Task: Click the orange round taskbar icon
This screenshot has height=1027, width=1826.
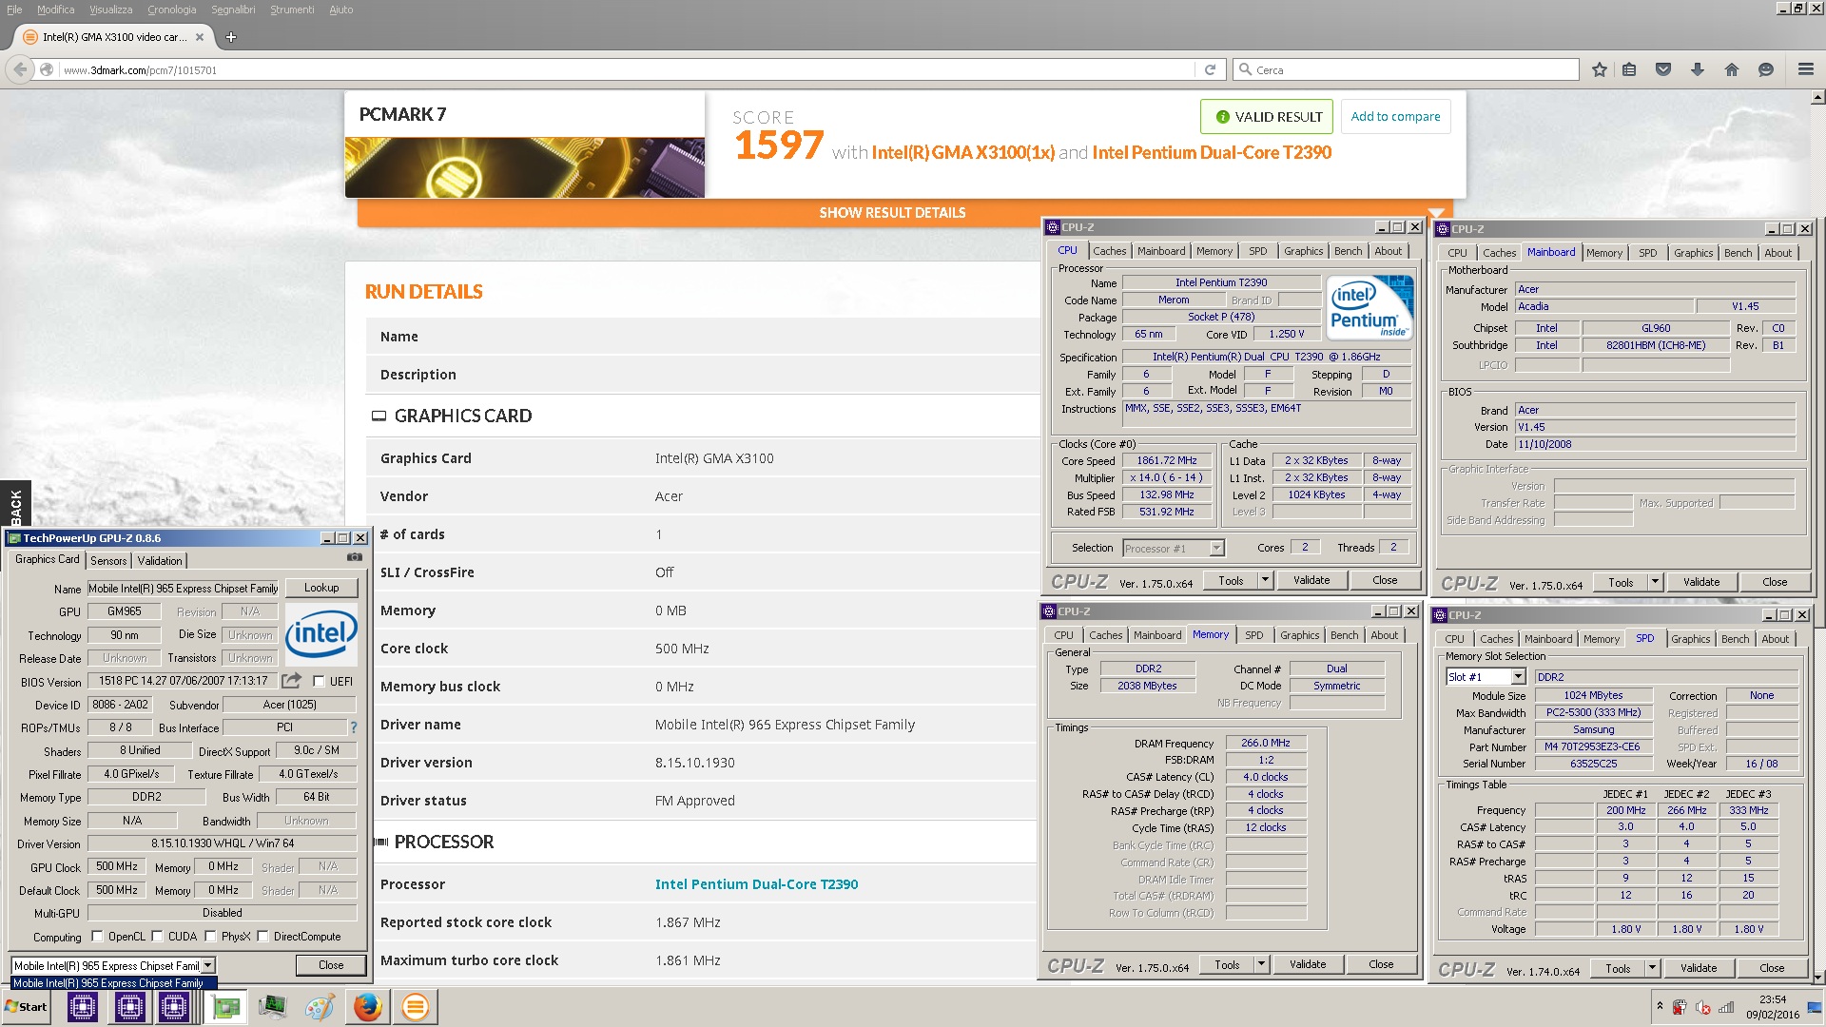Action: point(415,1007)
